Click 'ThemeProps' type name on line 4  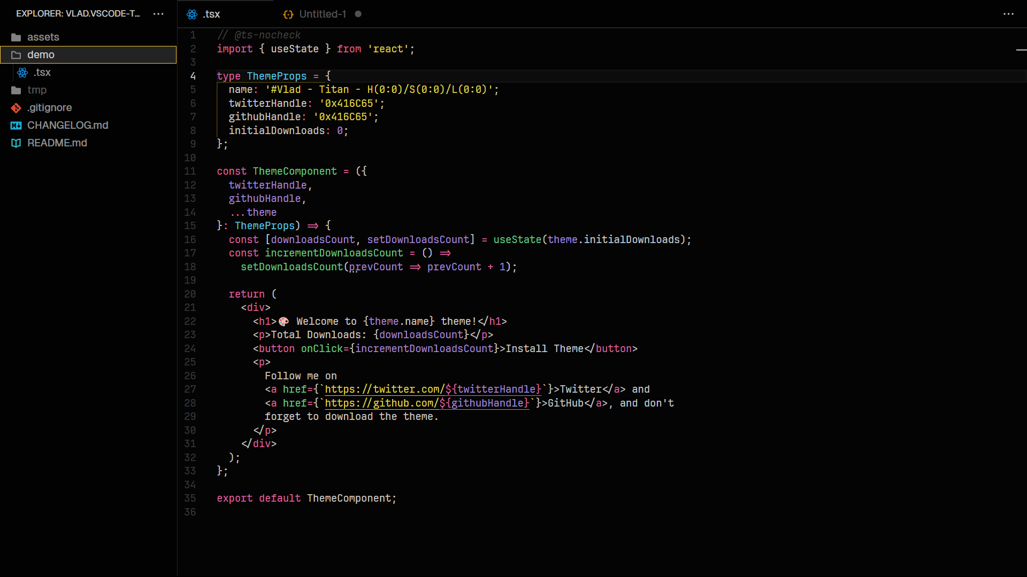point(277,76)
